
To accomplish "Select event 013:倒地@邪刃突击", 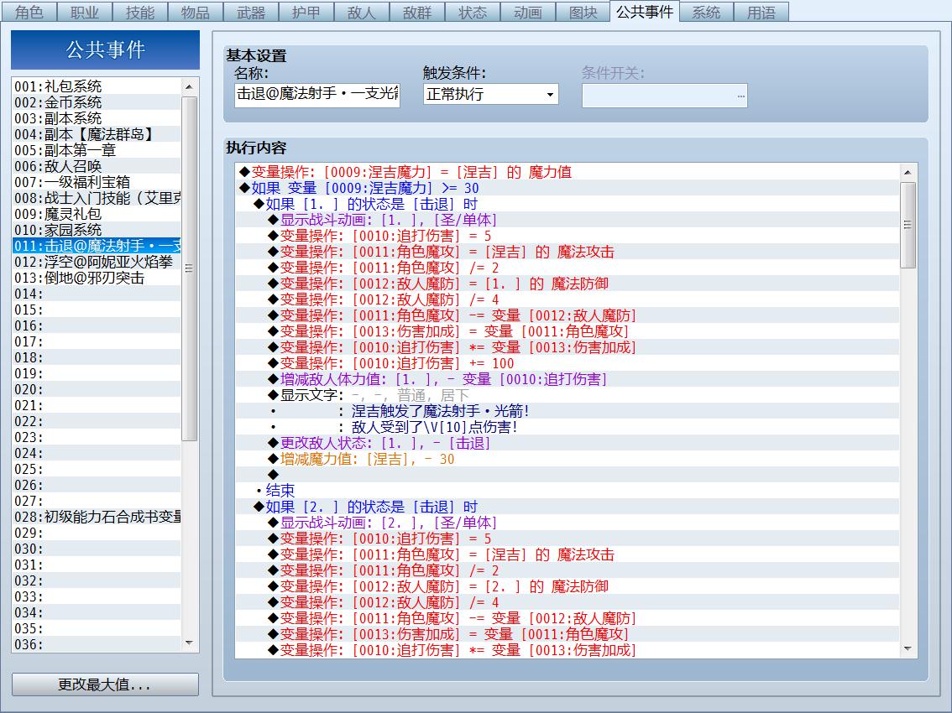I will (97, 278).
